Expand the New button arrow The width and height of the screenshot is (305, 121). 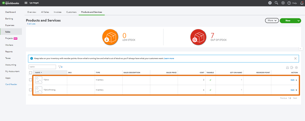[x=299, y=20]
